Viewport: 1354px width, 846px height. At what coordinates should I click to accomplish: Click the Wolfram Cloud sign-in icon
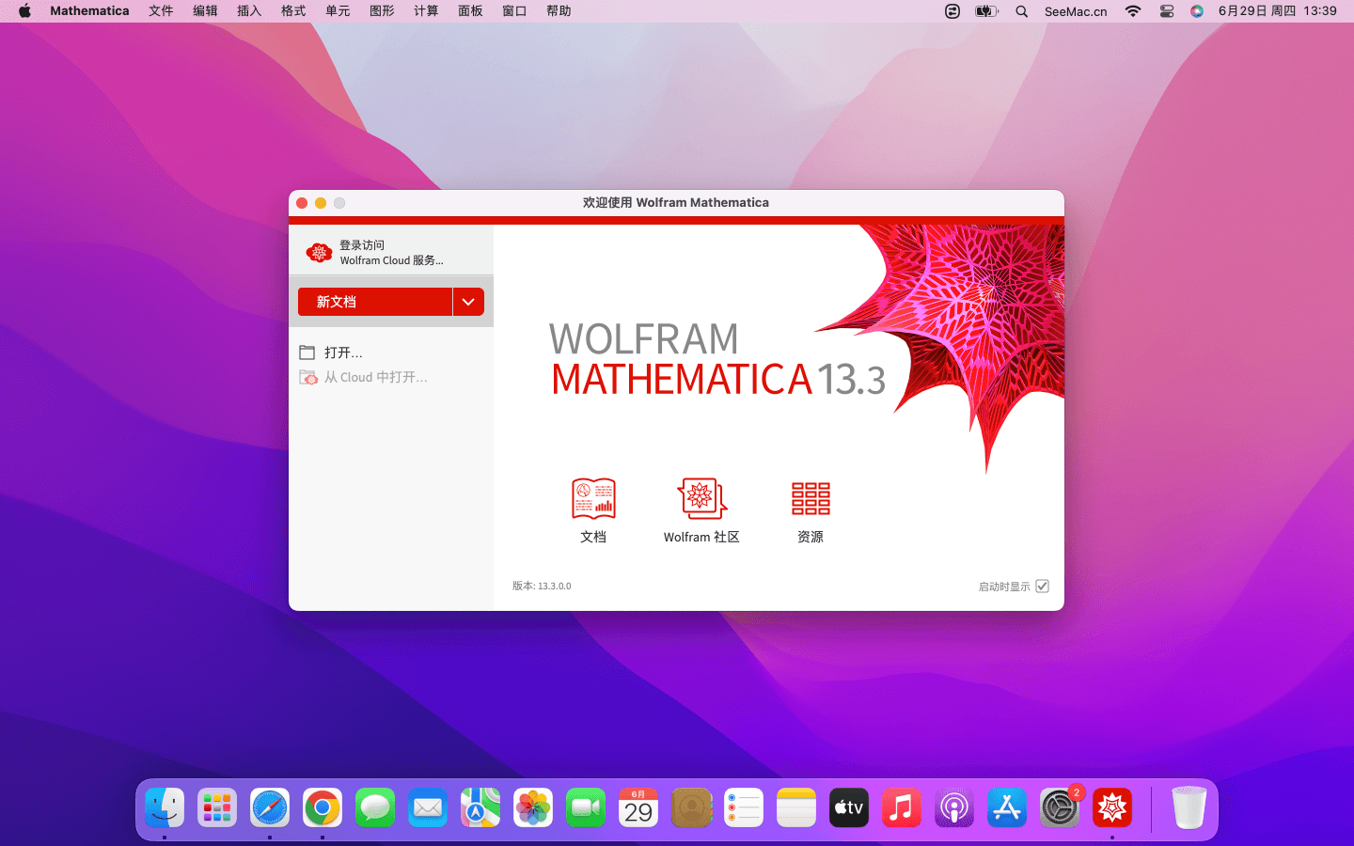click(x=319, y=253)
